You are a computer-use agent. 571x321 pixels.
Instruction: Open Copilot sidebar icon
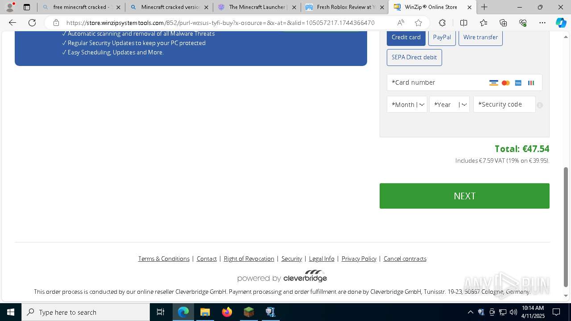pos(561,23)
